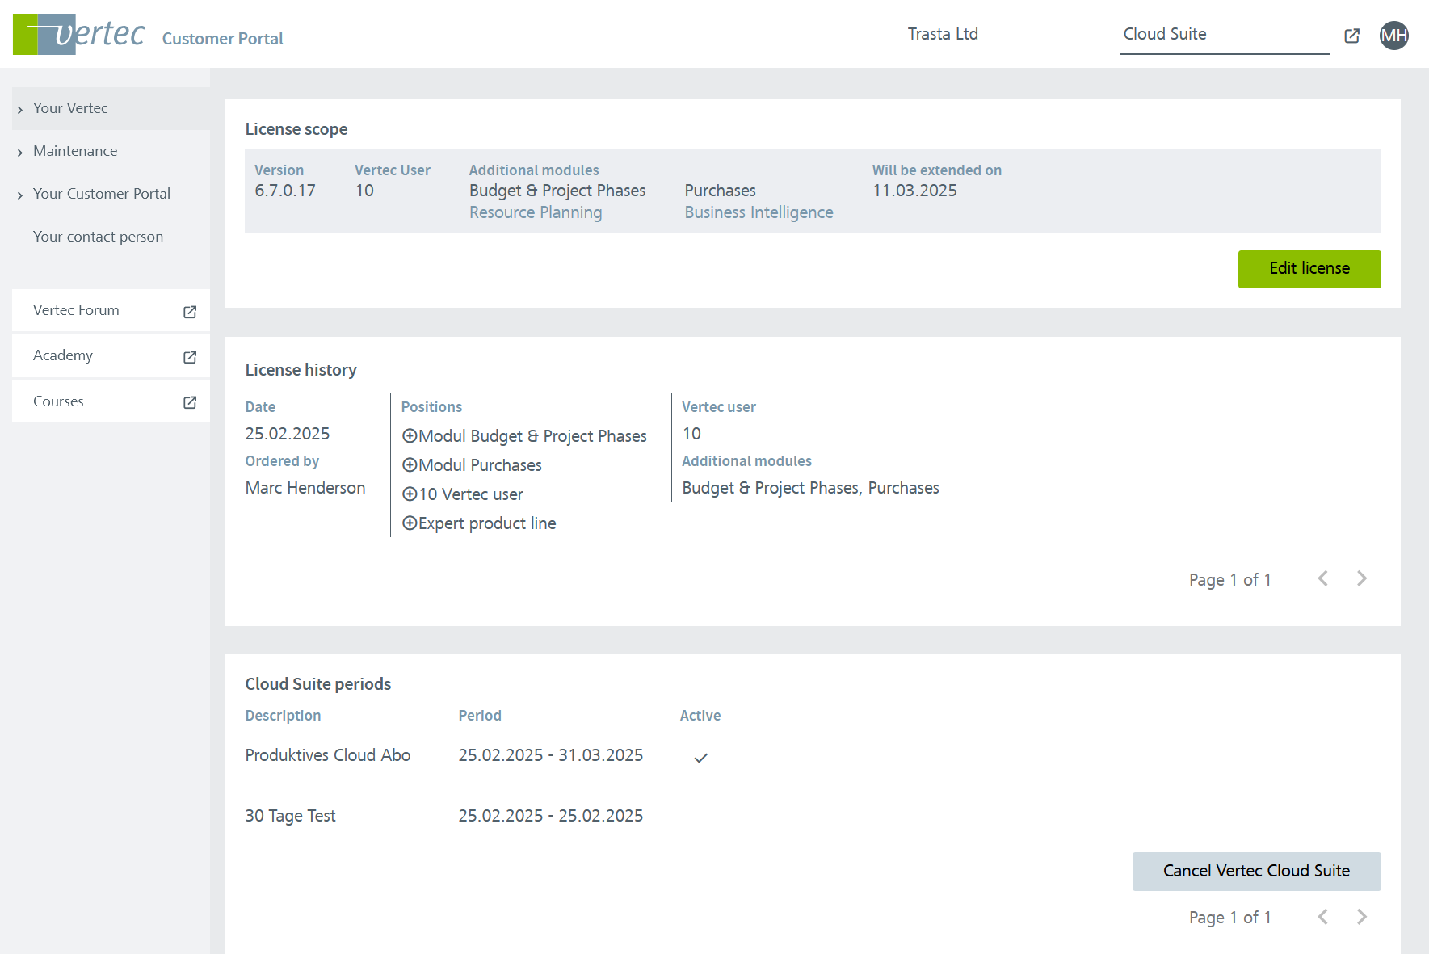Screen dimensions: 1429x954
Task: Expand Your Customer Portal section
Action: pos(101,194)
